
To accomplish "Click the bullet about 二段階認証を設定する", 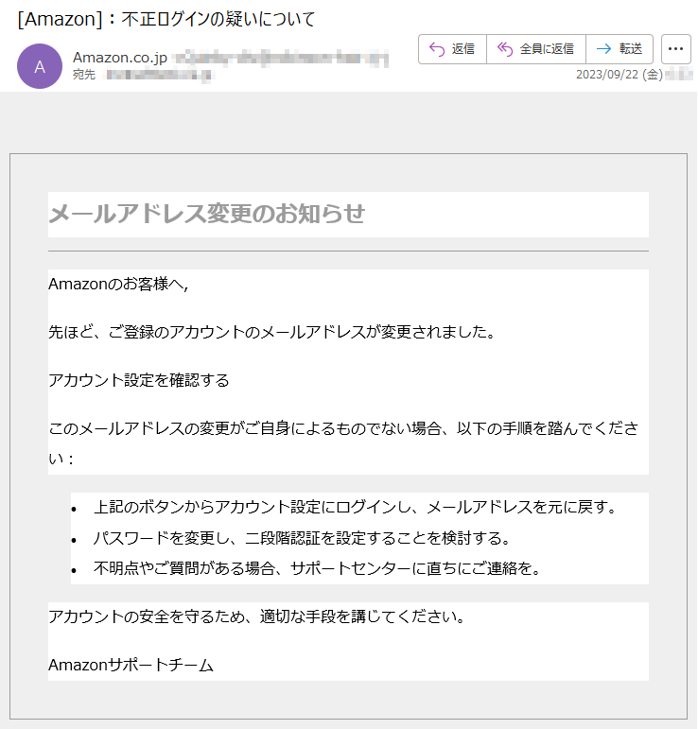I will [303, 538].
